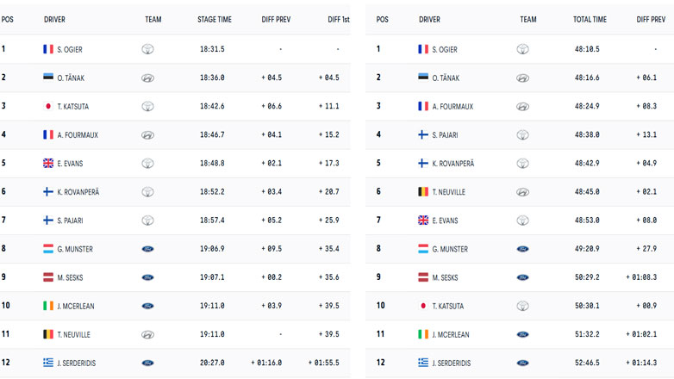Click the Ford logo in G. Munster's stage time row

[x=148, y=249]
